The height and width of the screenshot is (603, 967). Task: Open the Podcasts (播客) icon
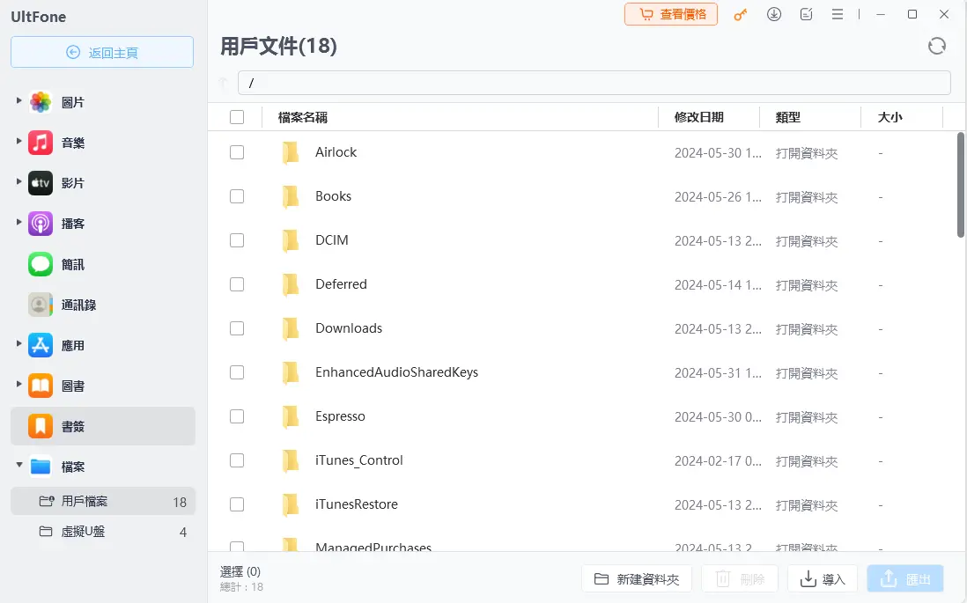tap(41, 224)
